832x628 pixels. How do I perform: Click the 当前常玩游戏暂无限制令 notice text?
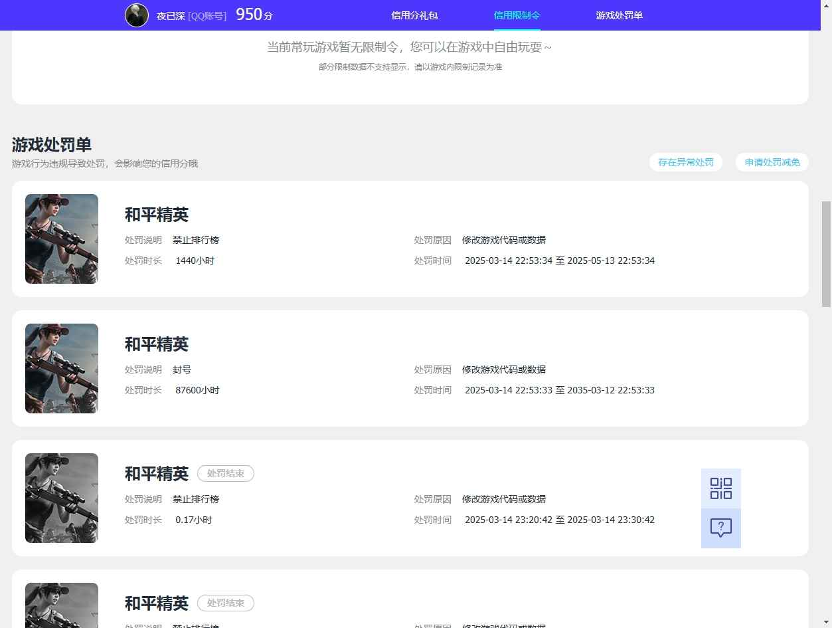pos(409,47)
